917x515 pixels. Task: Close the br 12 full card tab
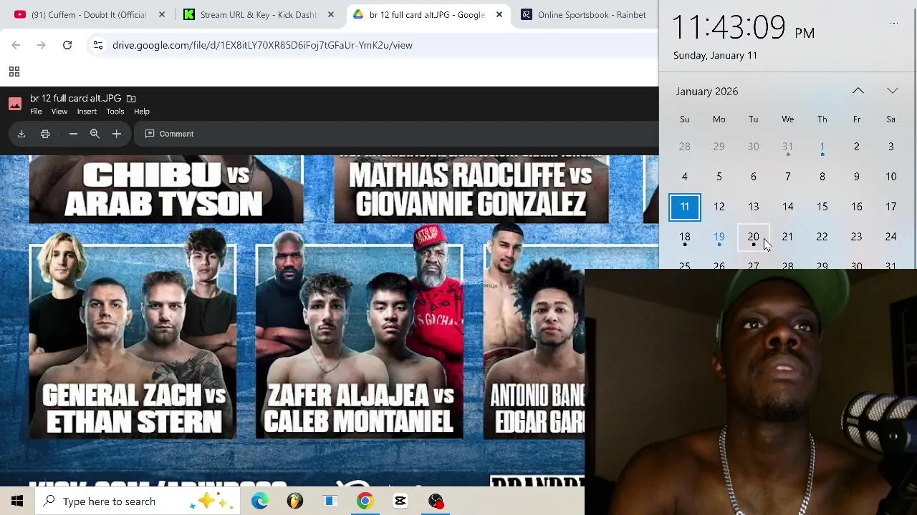point(499,14)
